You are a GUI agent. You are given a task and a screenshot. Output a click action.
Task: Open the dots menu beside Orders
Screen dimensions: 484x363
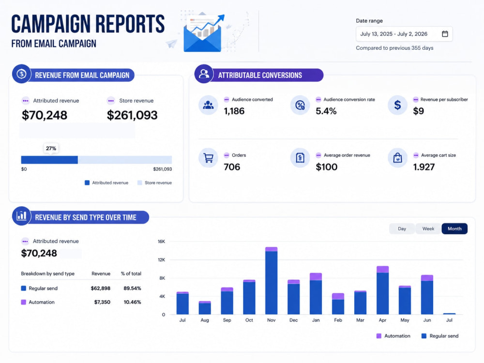[227, 155]
